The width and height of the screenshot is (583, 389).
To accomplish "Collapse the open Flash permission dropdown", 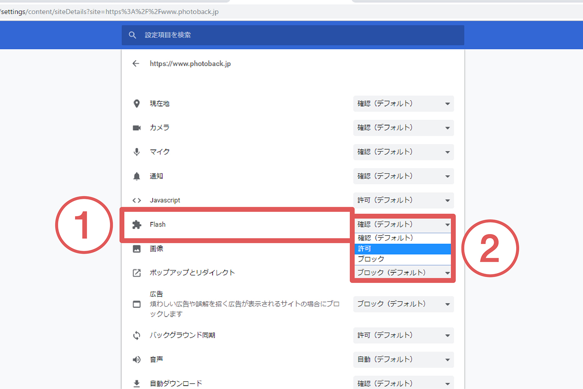I will [403, 225].
